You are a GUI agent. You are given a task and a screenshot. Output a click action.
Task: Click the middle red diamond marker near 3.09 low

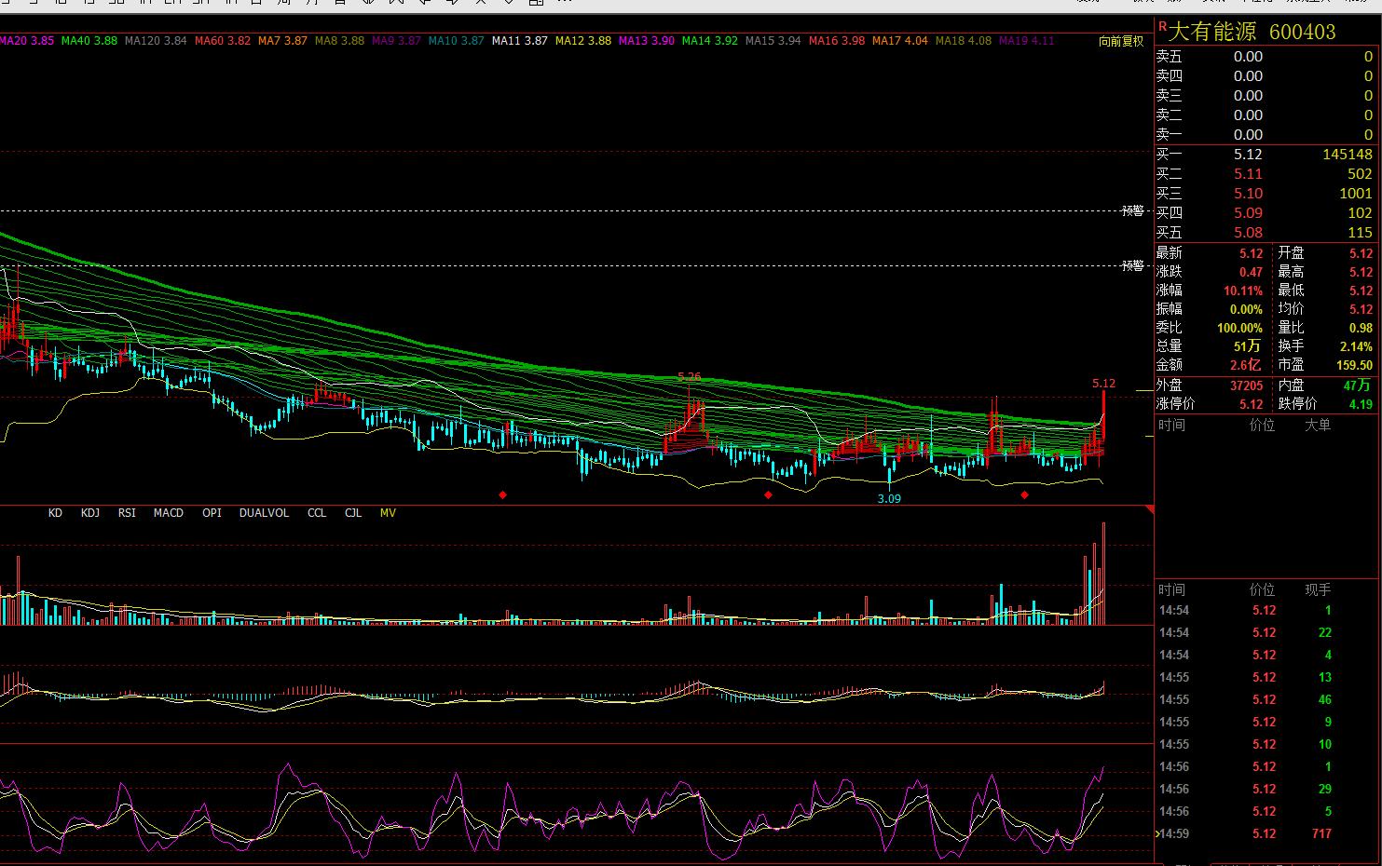point(768,494)
